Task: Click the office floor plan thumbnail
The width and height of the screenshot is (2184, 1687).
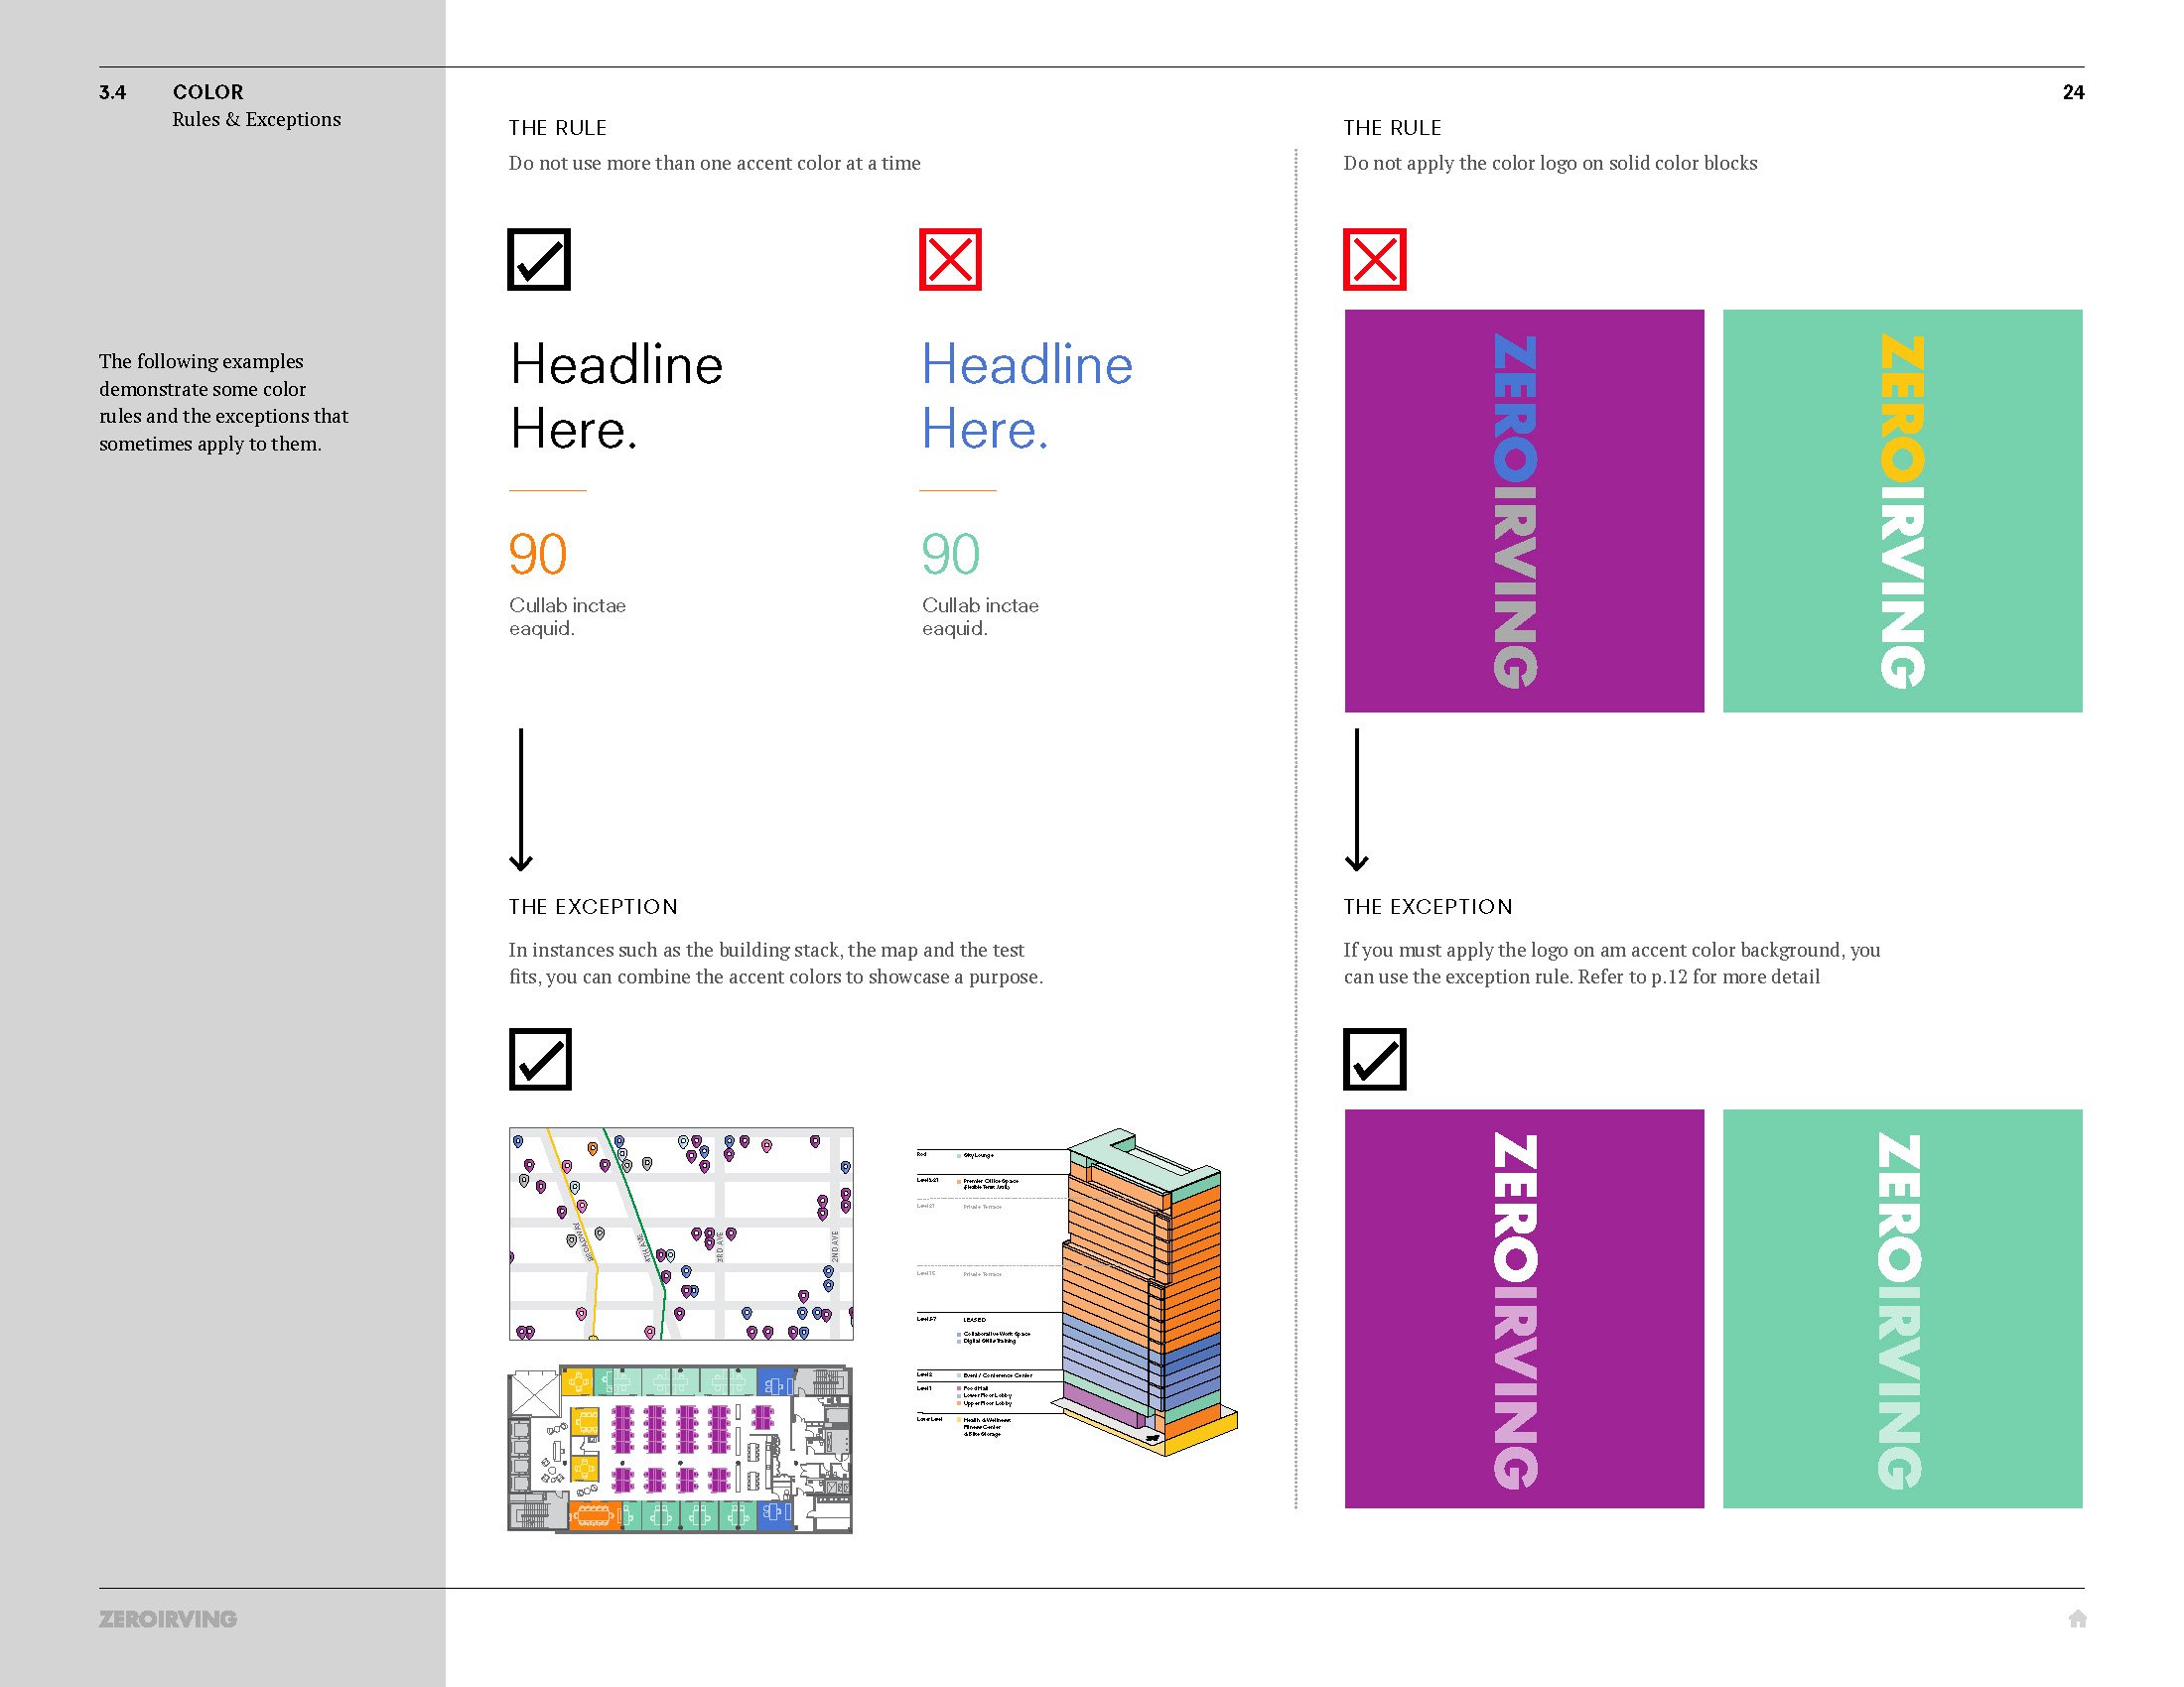Action: click(x=681, y=1449)
